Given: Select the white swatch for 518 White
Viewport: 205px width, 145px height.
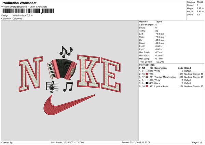Looking at the screenshot, I should 147,80.
